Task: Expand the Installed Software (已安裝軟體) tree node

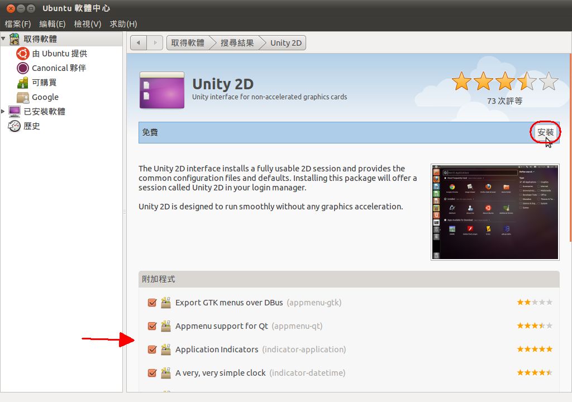Action: [3, 111]
